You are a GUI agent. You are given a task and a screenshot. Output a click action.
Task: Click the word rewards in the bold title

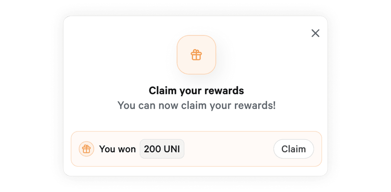click(224, 91)
